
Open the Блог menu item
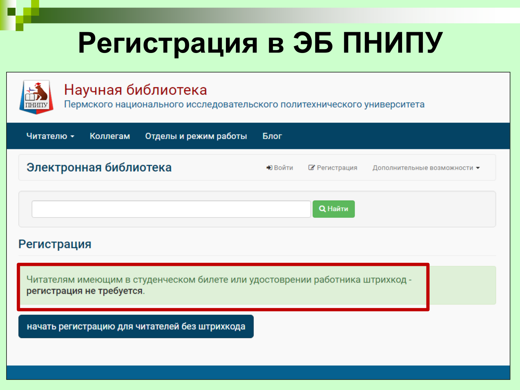pos(272,136)
